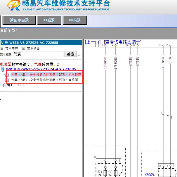
Task: Open 气囊（AB）,安全带紧急拉紧器（ETR）电路图 entry
Action: (x=44, y=80)
